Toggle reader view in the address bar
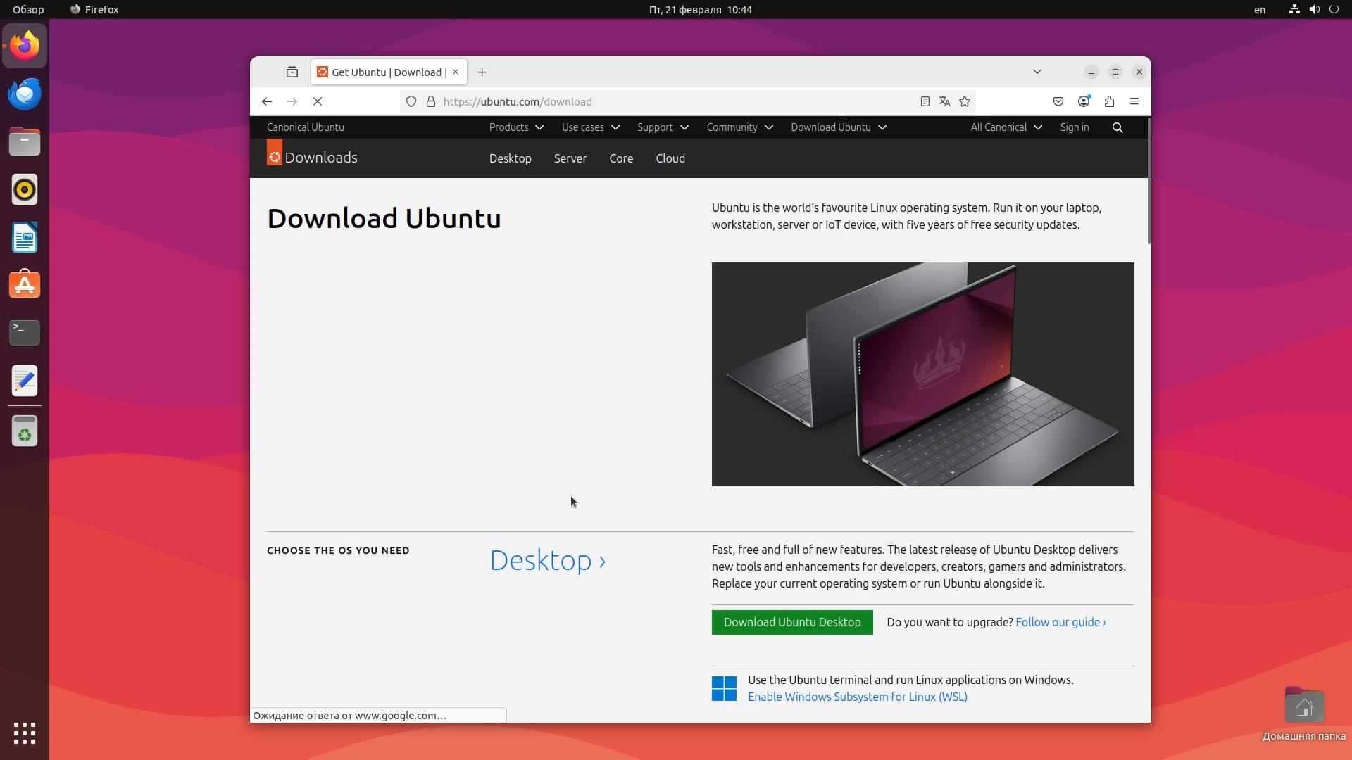Image resolution: width=1352 pixels, height=760 pixels. pos(925,101)
